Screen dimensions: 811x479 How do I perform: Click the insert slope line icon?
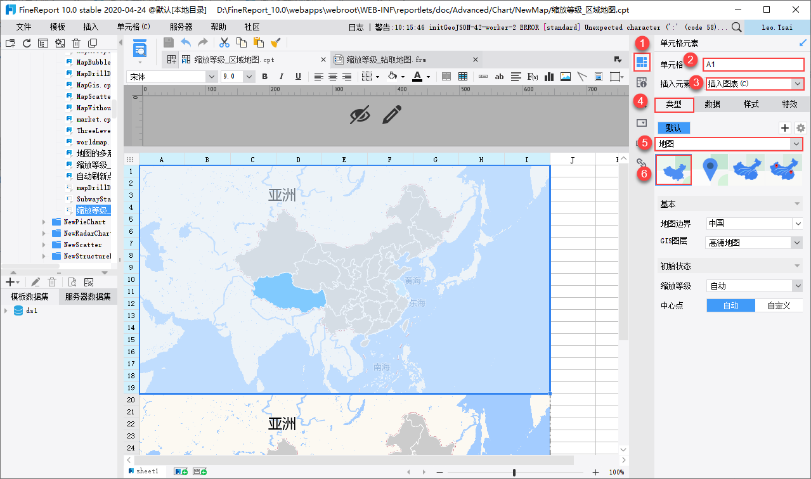coord(582,77)
